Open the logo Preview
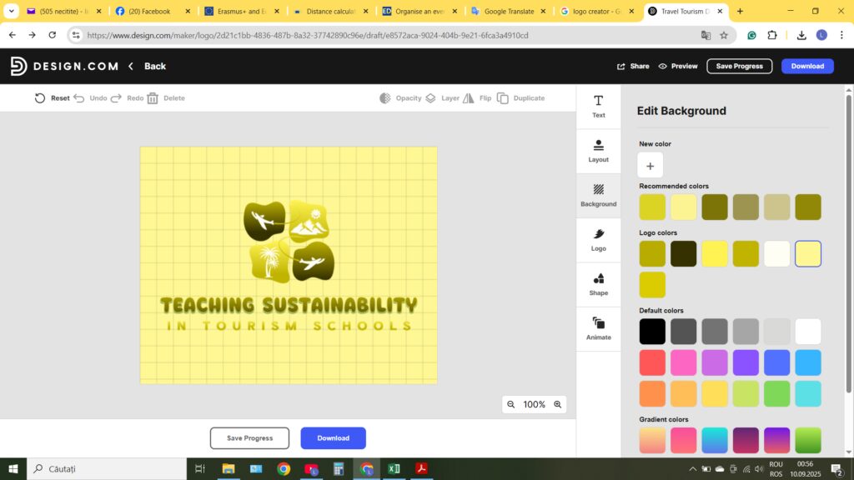 677,66
